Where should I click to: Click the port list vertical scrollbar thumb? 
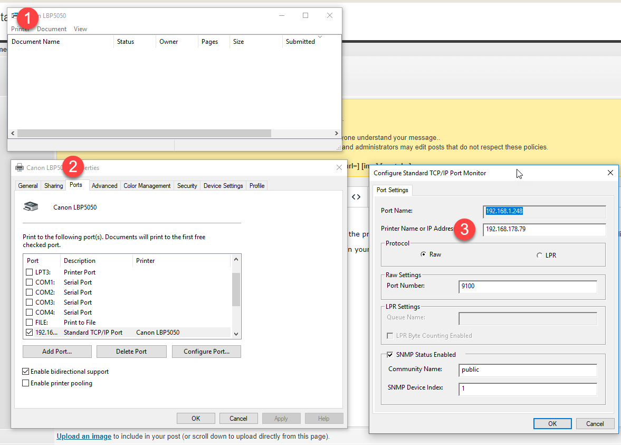click(x=236, y=289)
